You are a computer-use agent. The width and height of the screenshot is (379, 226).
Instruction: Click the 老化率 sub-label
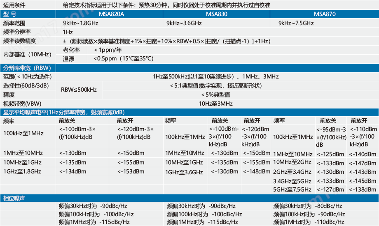coord(71,50)
